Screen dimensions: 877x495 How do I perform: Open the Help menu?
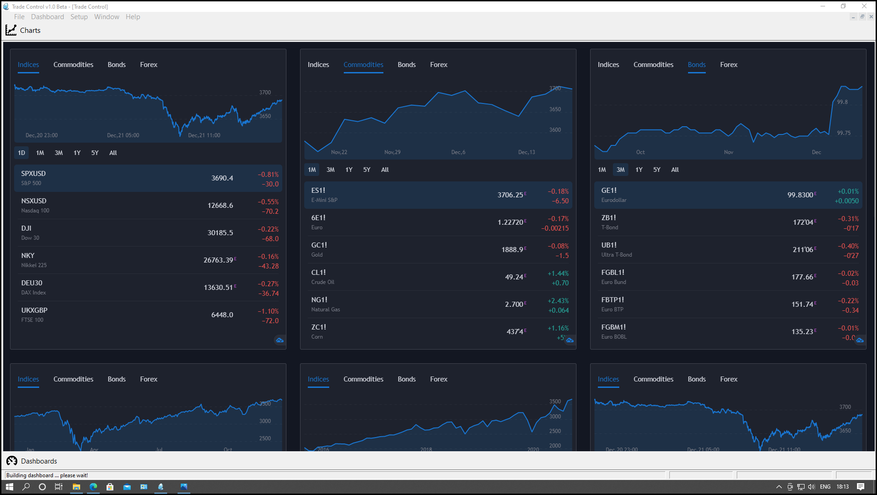133,17
